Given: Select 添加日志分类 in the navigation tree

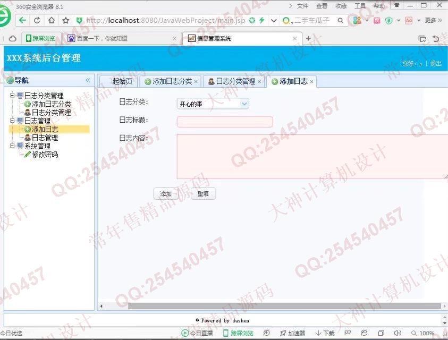Looking at the screenshot, I should (51, 104).
